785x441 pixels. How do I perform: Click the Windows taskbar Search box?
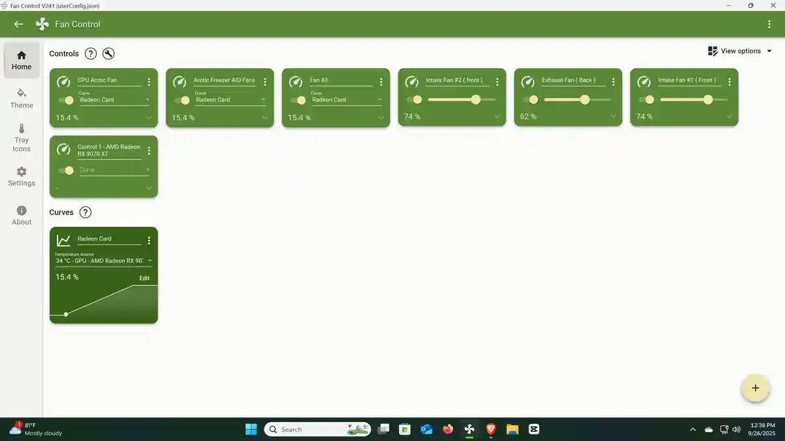pos(307,429)
